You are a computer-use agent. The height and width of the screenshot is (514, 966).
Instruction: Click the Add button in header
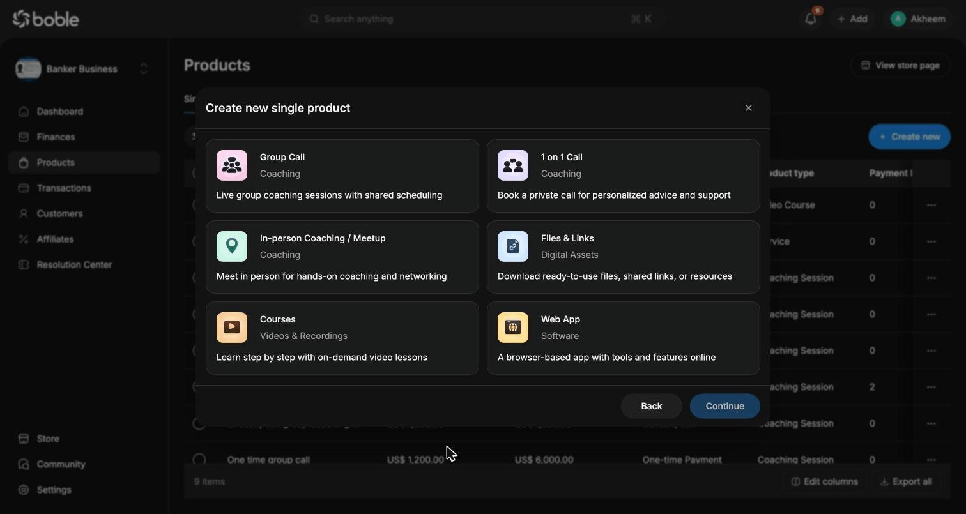coord(852,19)
